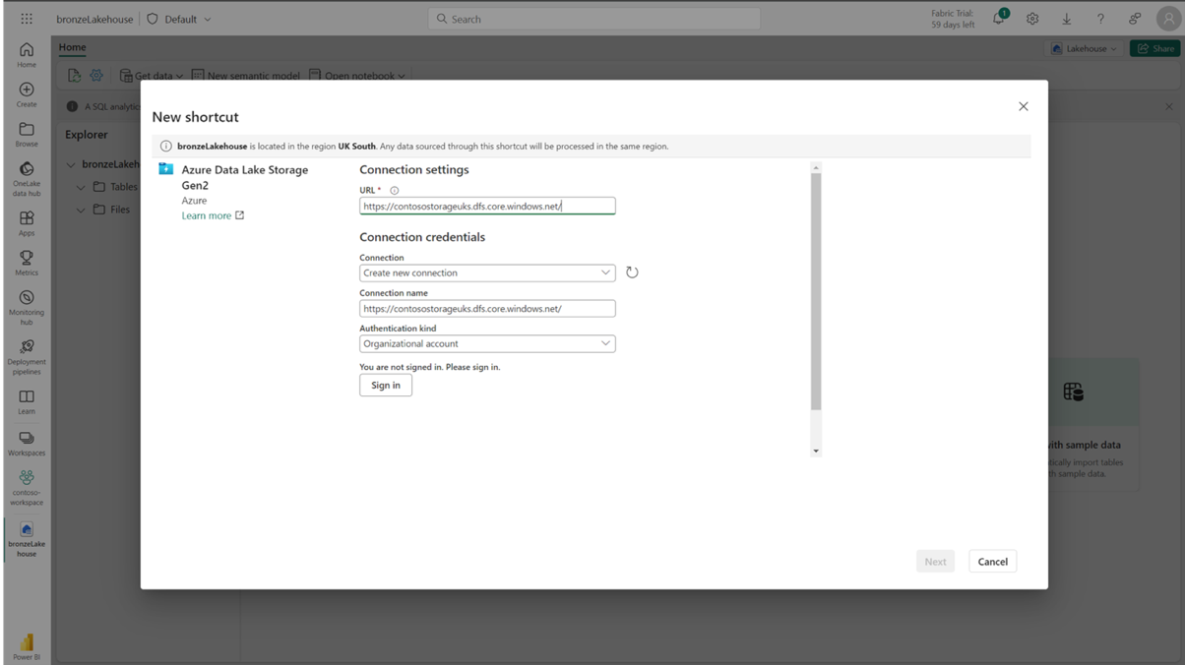1185x665 pixels.
Task: Open the help question mark icon
Action: [x=1100, y=19]
